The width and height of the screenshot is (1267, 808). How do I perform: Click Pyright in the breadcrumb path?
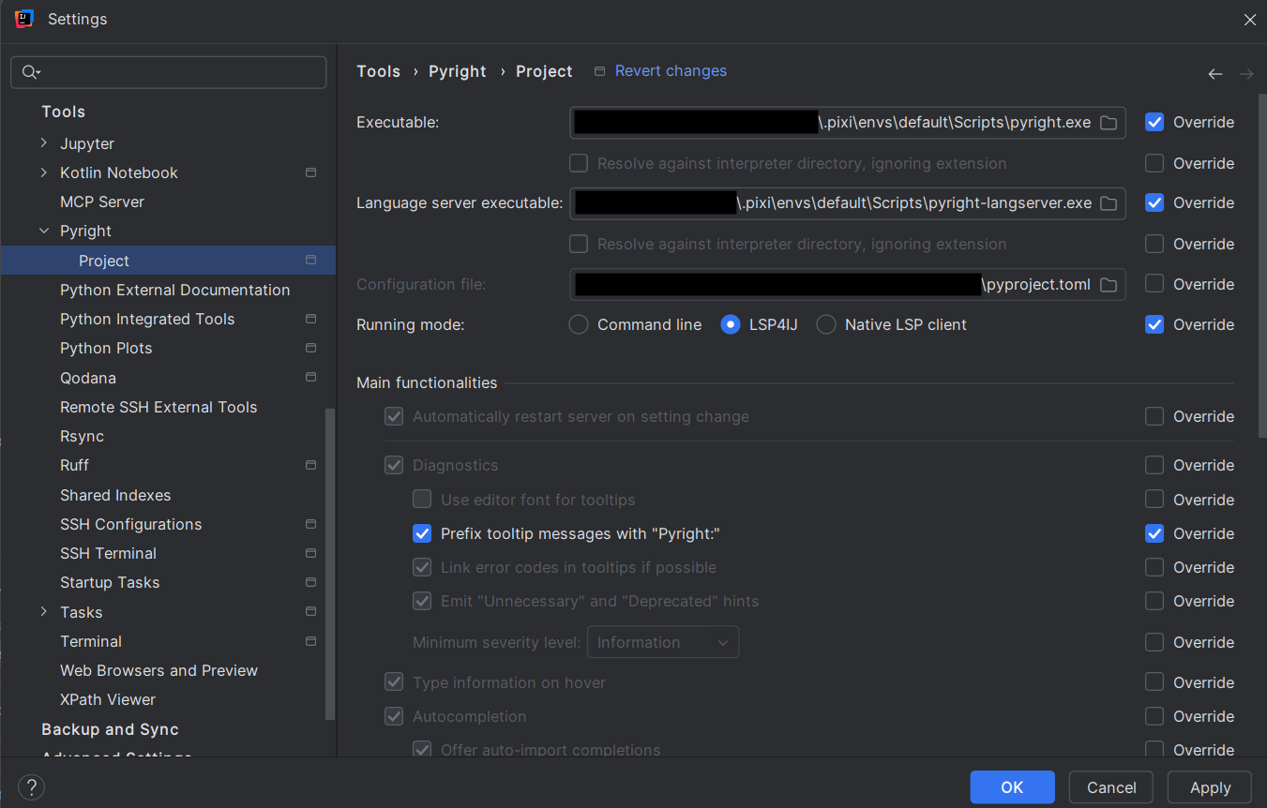tap(458, 70)
